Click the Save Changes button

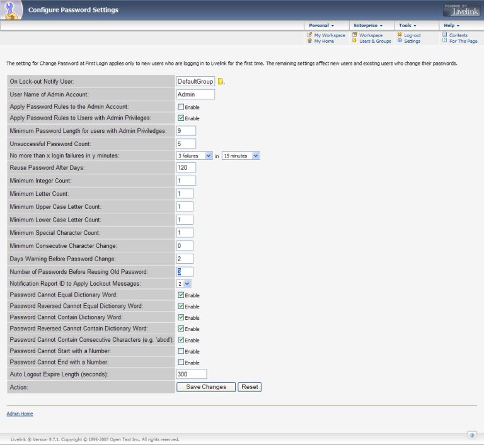pyautogui.click(x=206, y=387)
